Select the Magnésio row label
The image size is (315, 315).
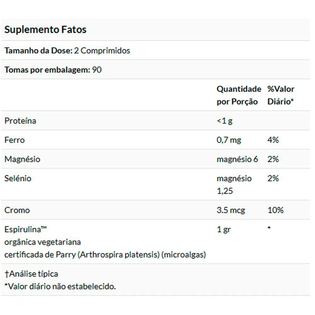coord(22,159)
